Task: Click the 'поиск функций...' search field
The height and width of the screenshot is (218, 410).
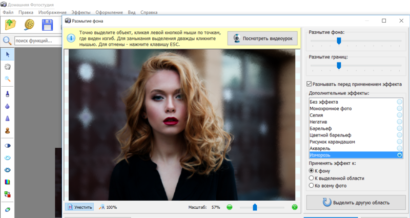Action: click(37, 41)
